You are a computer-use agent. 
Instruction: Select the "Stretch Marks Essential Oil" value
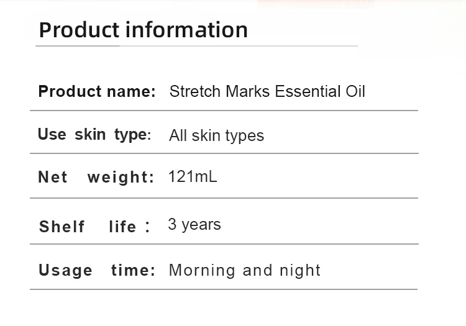pos(267,91)
